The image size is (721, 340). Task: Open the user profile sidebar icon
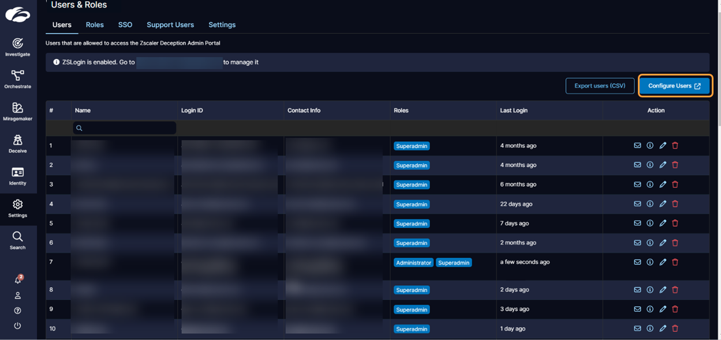point(17,294)
